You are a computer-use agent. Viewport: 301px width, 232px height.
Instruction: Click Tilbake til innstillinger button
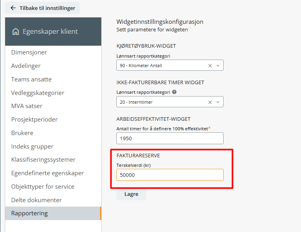tap(42, 8)
